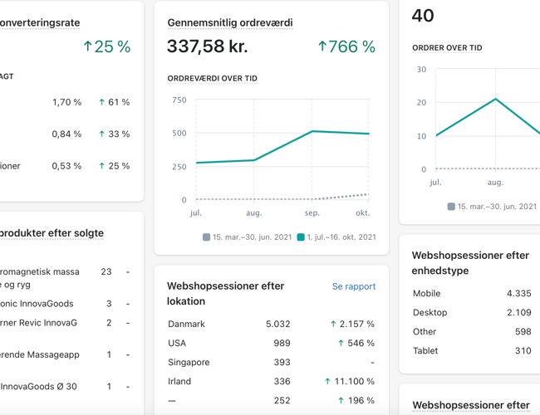The height and width of the screenshot is (415, 540).
Task: Click gray legend swatch in ordreværdi chart
Action: (206, 237)
